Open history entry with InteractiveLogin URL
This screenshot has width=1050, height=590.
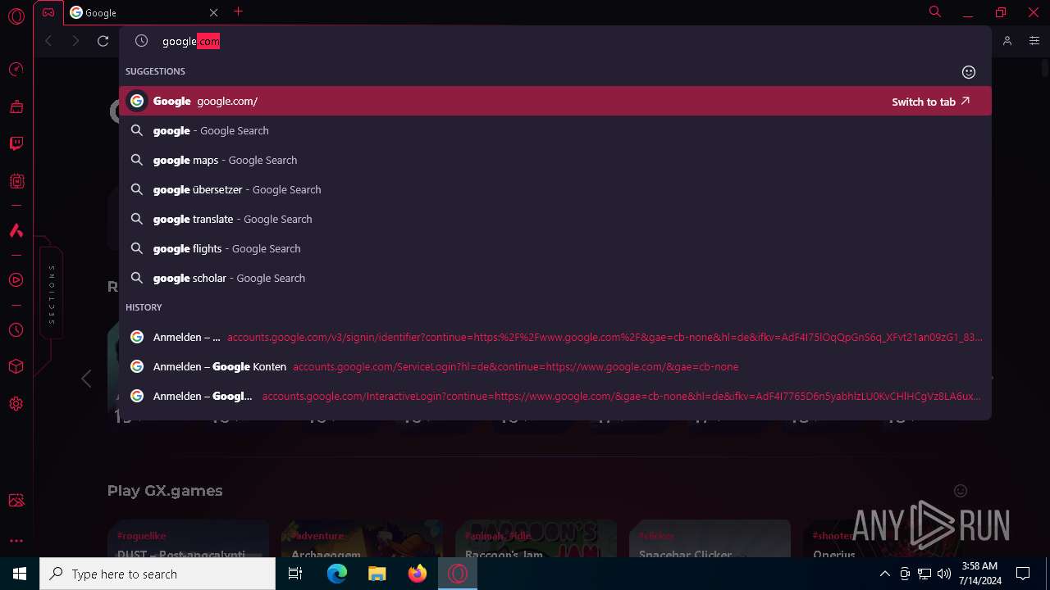pyautogui.click(x=555, y=396)
